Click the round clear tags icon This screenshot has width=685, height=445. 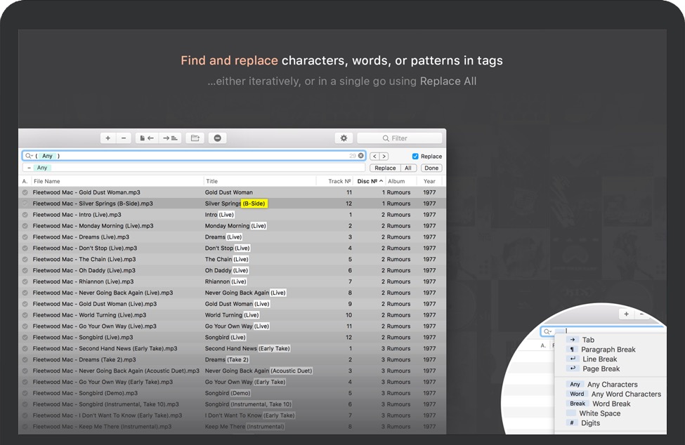[x=217, y=138]
